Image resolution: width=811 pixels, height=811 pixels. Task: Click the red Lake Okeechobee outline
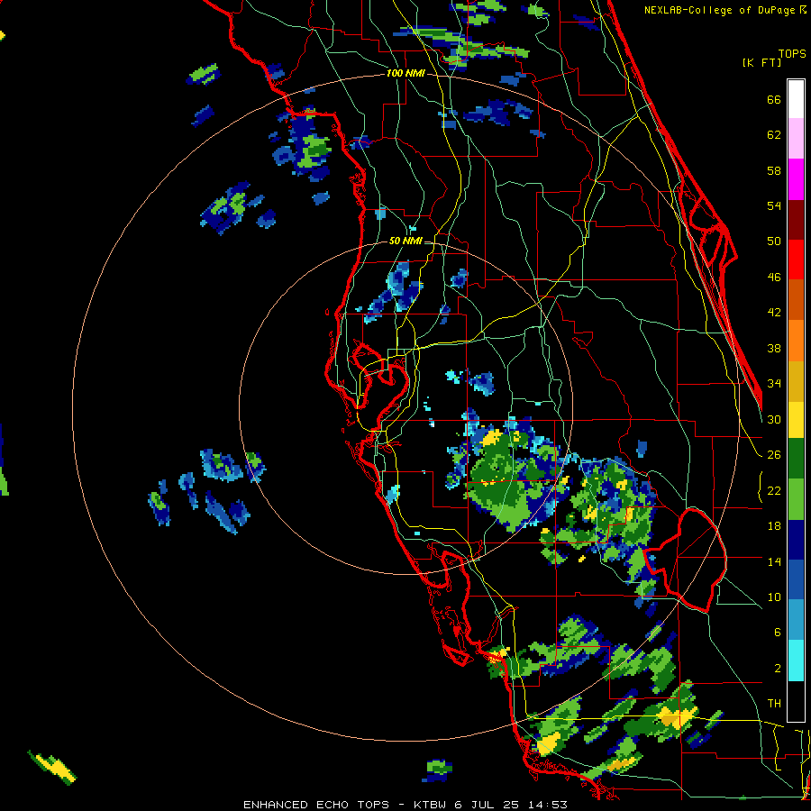pyautogui.click(x=686, y=559)
